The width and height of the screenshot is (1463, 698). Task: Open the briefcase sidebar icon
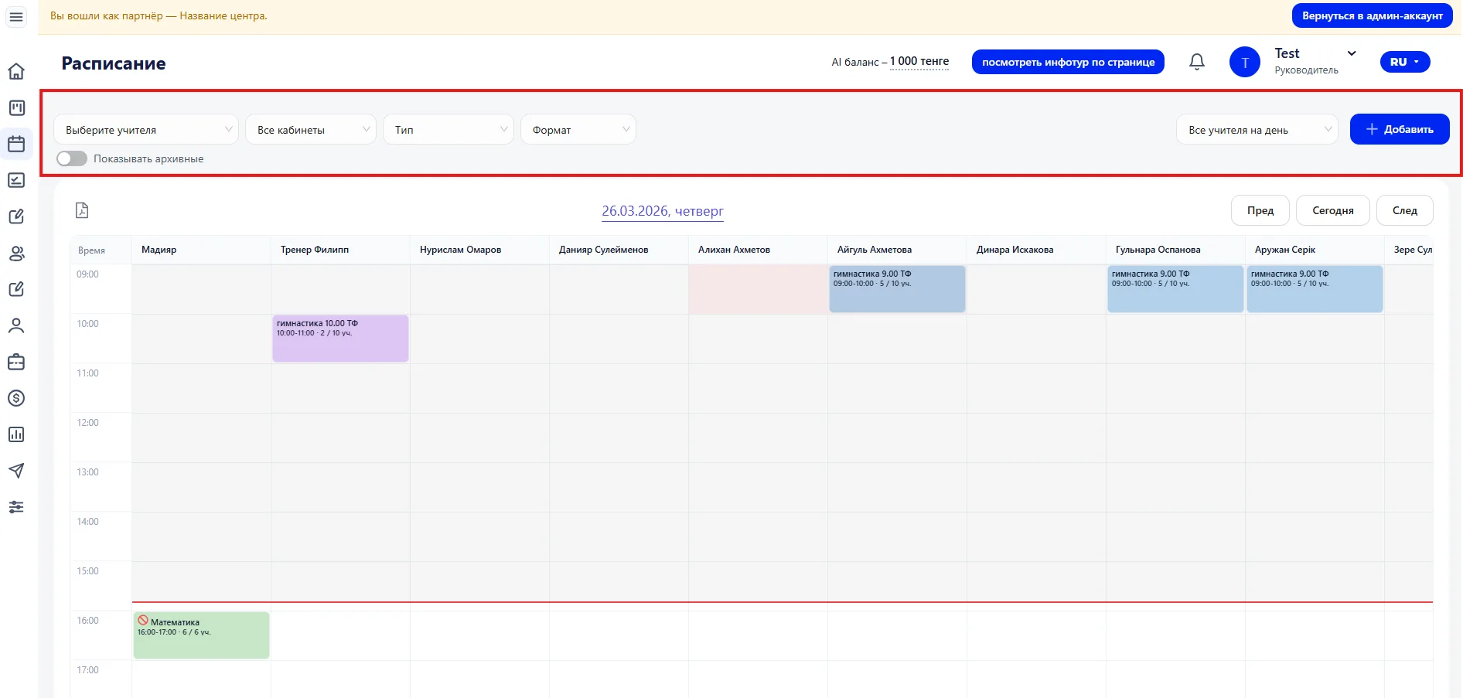(16, 362)
